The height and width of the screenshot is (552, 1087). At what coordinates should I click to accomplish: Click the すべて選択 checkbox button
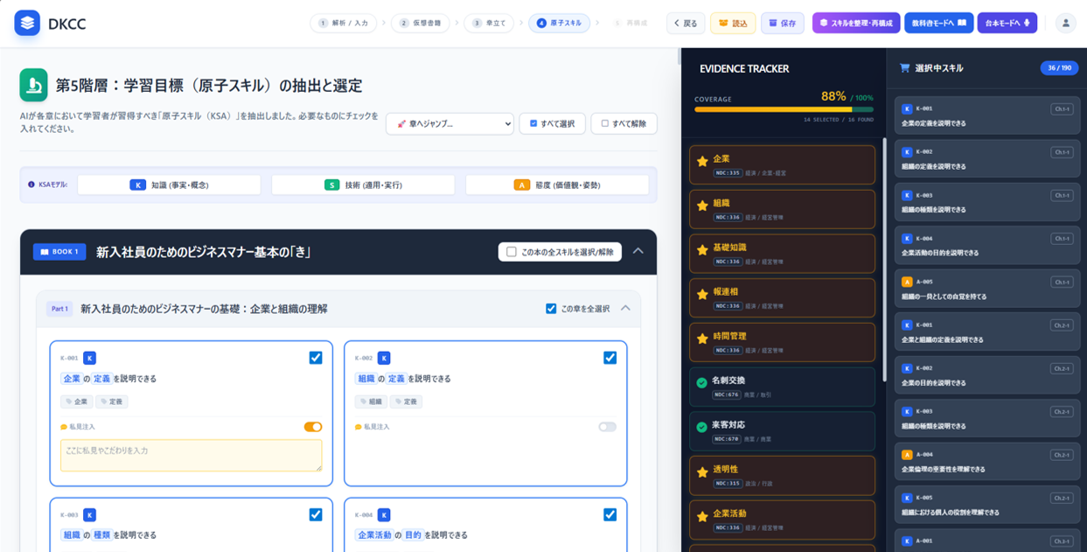(x=552, y=123)
